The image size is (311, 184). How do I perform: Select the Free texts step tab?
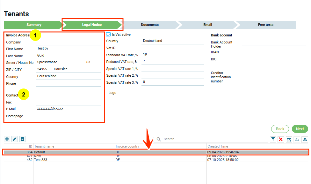[x=265, y=25]
